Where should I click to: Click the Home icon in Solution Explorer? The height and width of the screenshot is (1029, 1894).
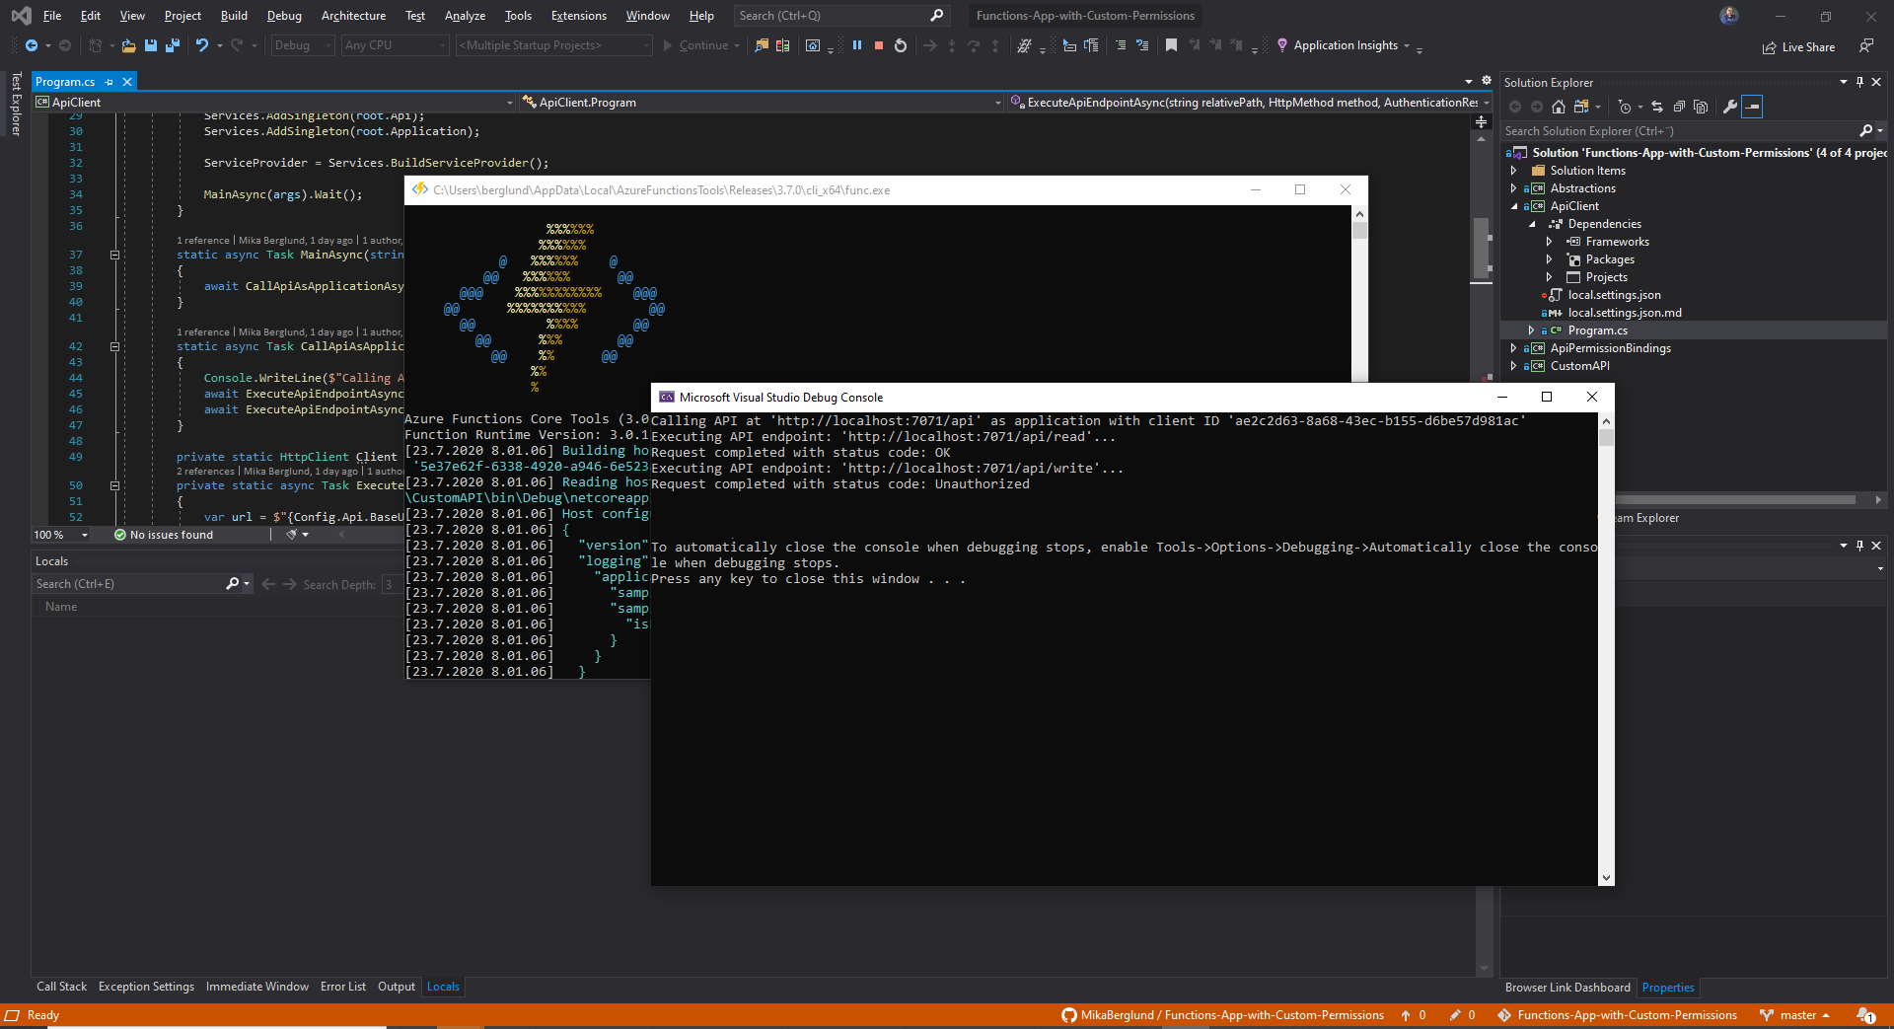click(x=1559, y=107)
